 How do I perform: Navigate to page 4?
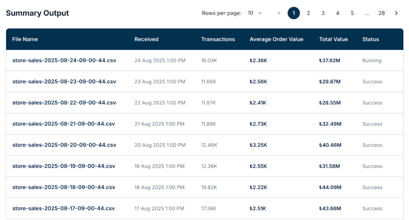[337, 13]
